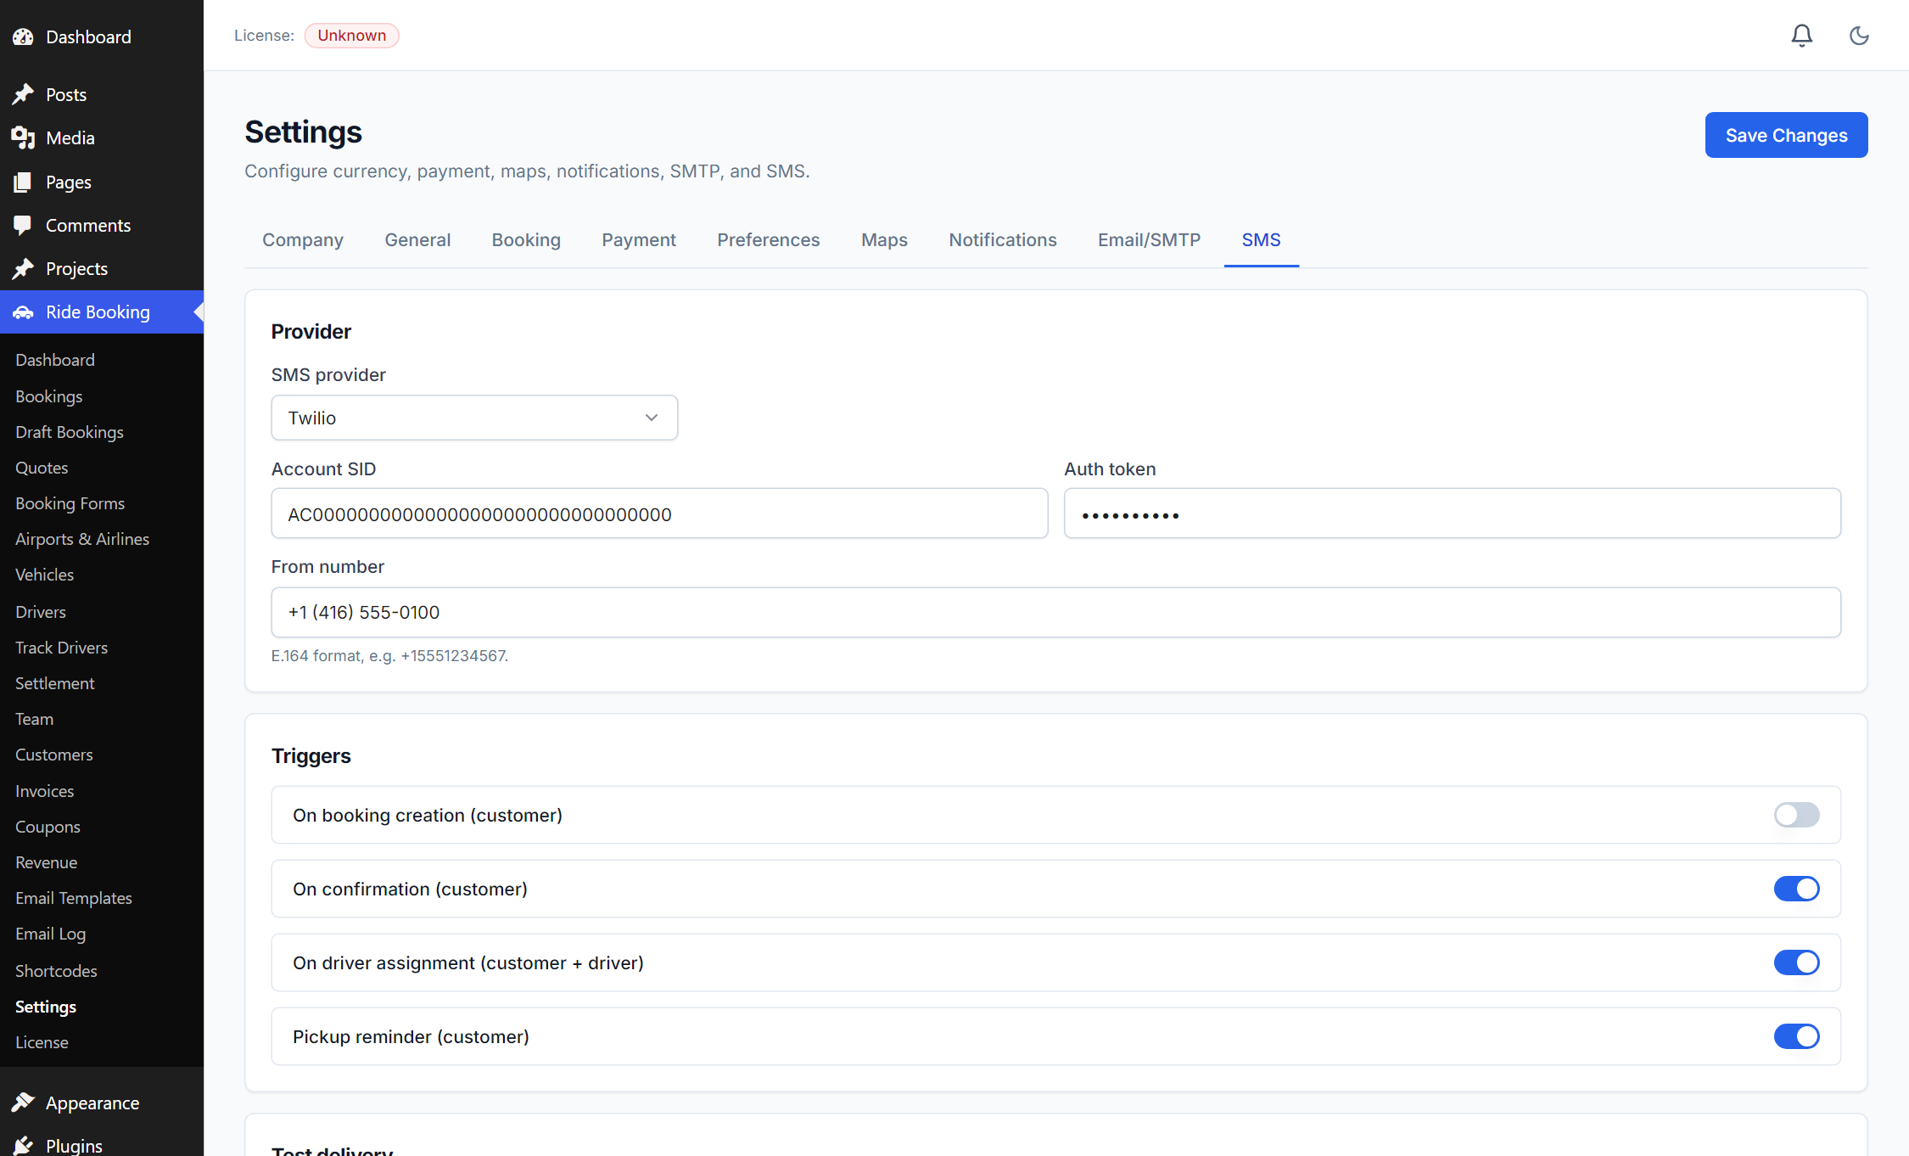The height and width of the screenshot is (1156, 1909).
Task: Open notifications bell icon
Action: pyautogui.click(x=1802, y=35)
